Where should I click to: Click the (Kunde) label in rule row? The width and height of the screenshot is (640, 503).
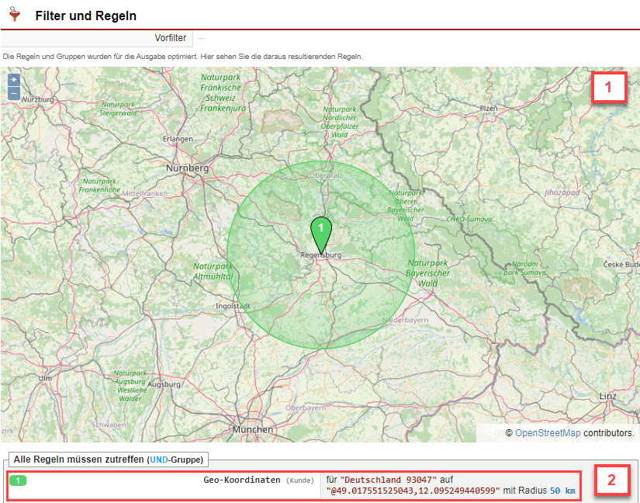(300, 481)
